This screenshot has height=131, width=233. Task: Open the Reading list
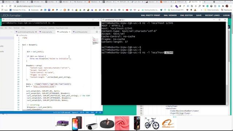226,10
